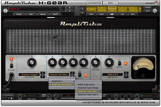161x107 pixels.
Task: Click the up arrow next to the preset number grid
Action: pyautogui.click(x=83, y=9)
